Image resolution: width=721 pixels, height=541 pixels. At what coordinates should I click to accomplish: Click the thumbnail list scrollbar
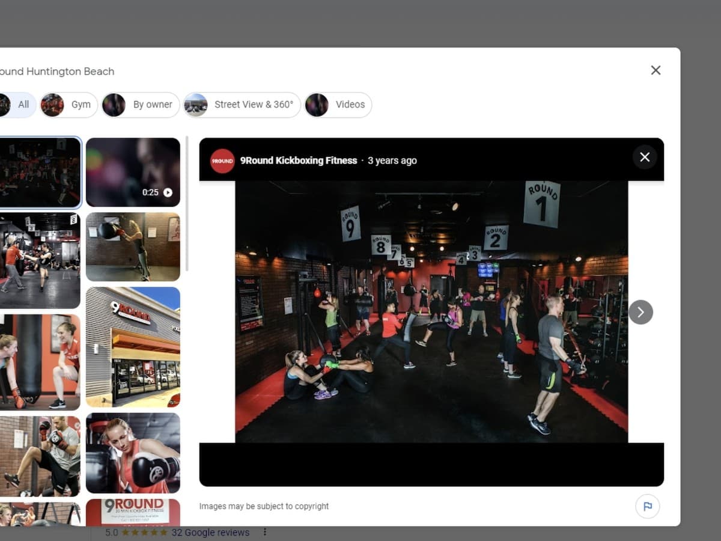pyautogui.click(x=187, y=204)
